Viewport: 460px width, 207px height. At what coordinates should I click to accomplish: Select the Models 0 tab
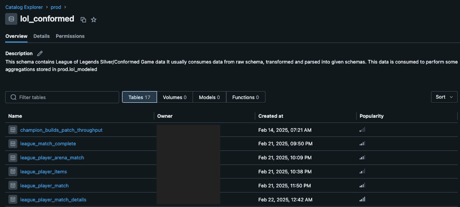click(x=209, y=97)
